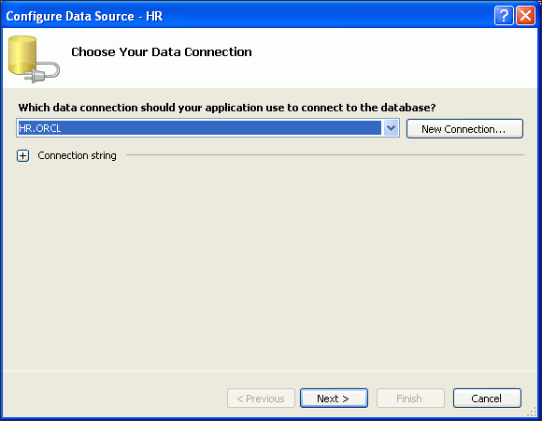Click the Connection string label
This screenshot has height=421, width=542.
(77, 155)
